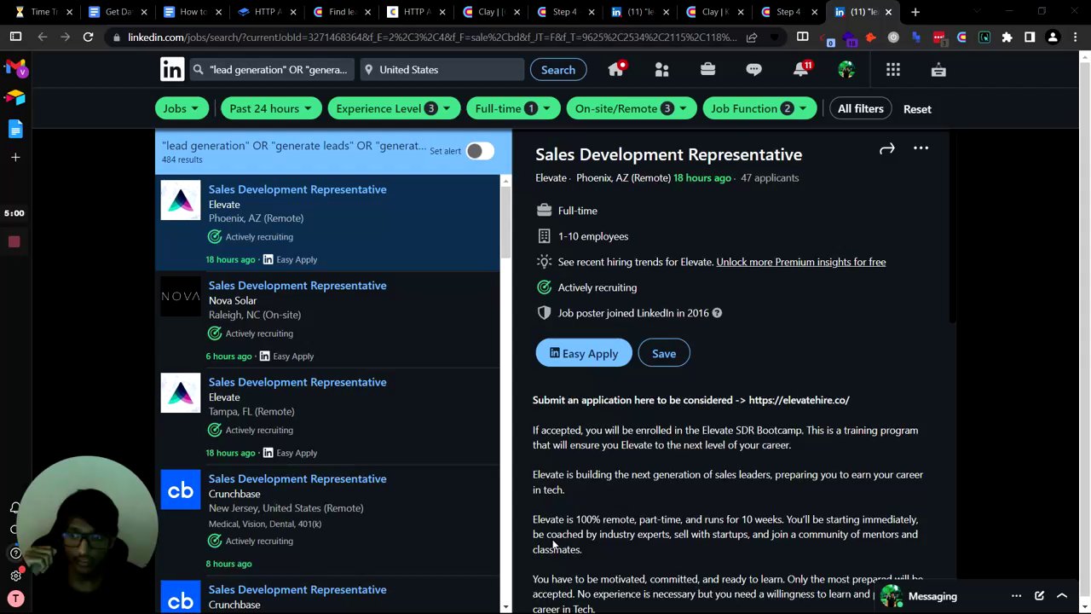Open the Work apps grid icon

click(892, 70)
